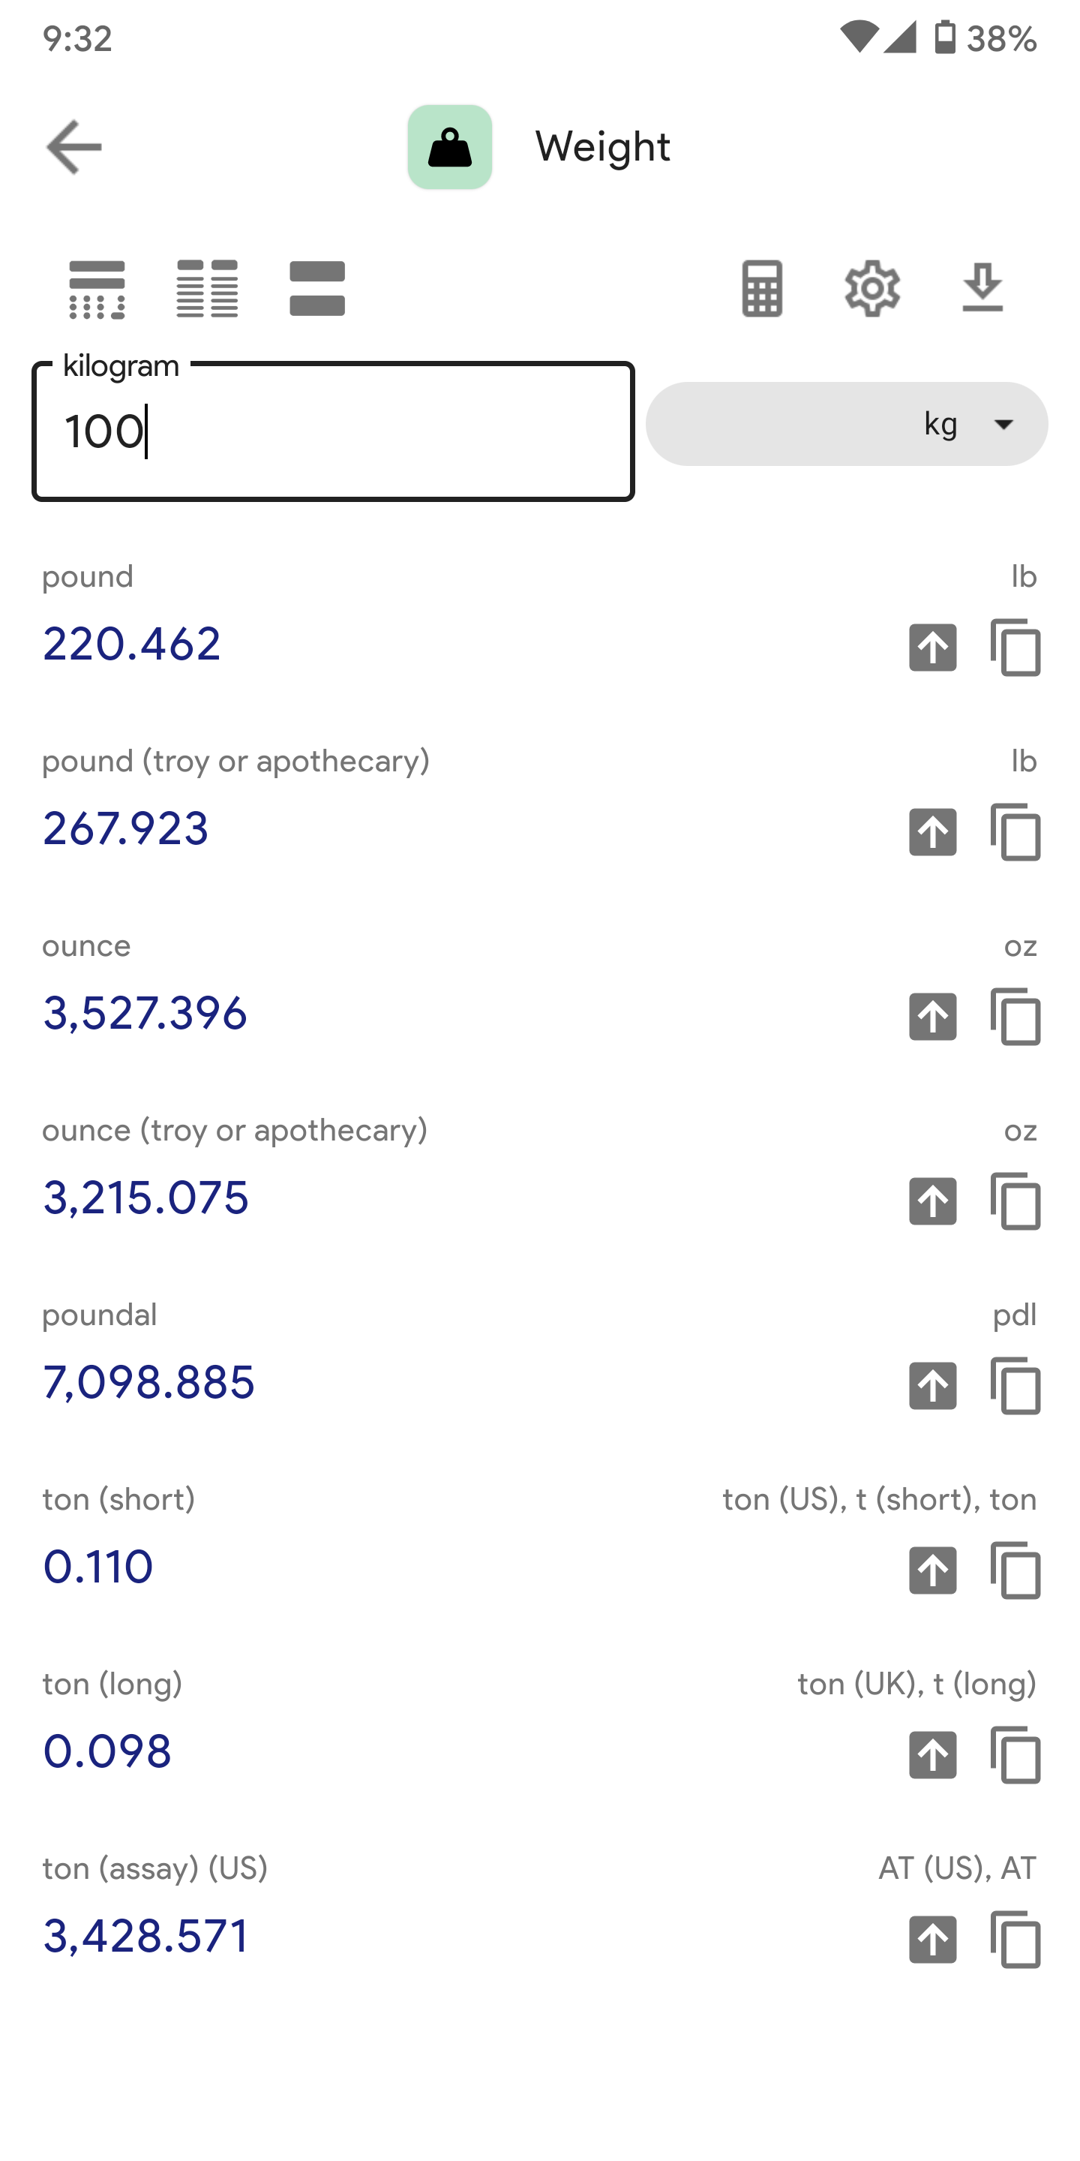Image resolution: width=1080 pixels, height=2161 pixels.
Task: Set ounce as input unit with up-arrow
Action: [932, 1016]
